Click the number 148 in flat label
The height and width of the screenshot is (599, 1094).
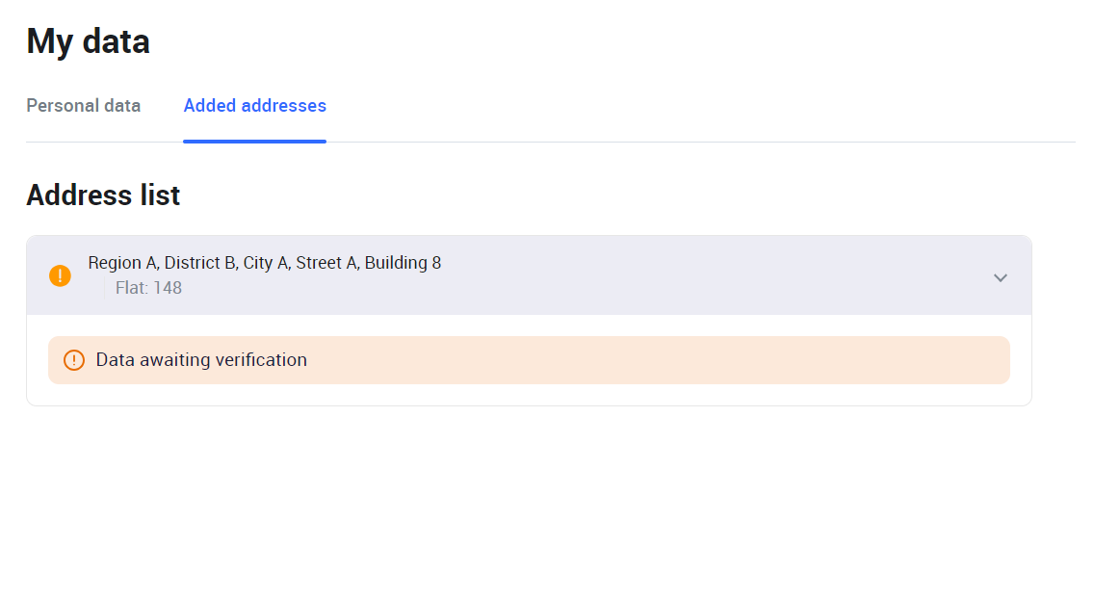point(168,288)
